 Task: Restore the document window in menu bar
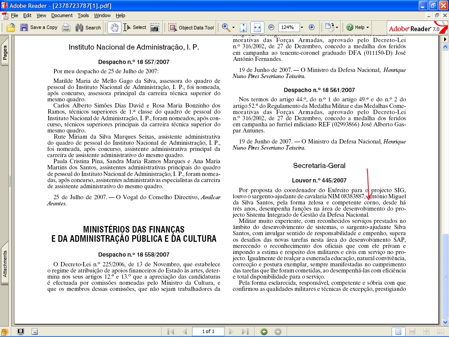437,15
